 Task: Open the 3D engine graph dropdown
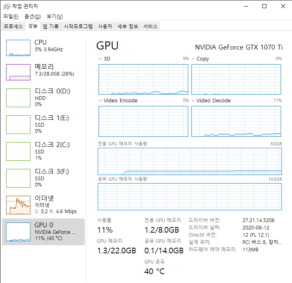101,59
